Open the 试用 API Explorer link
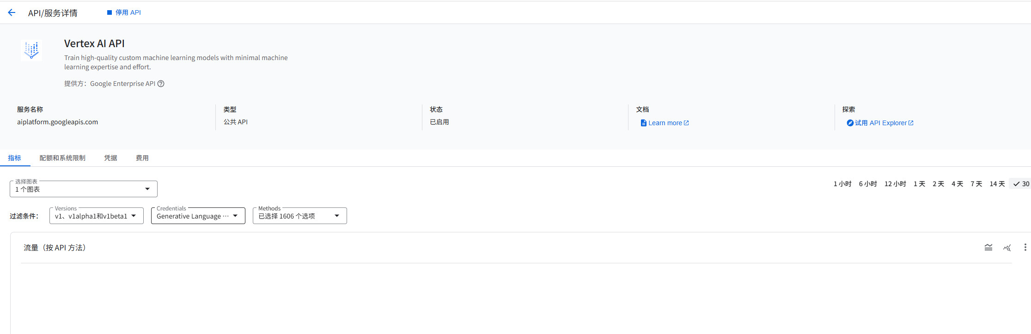Screen dimensions: 1031x334 (881, 123)
